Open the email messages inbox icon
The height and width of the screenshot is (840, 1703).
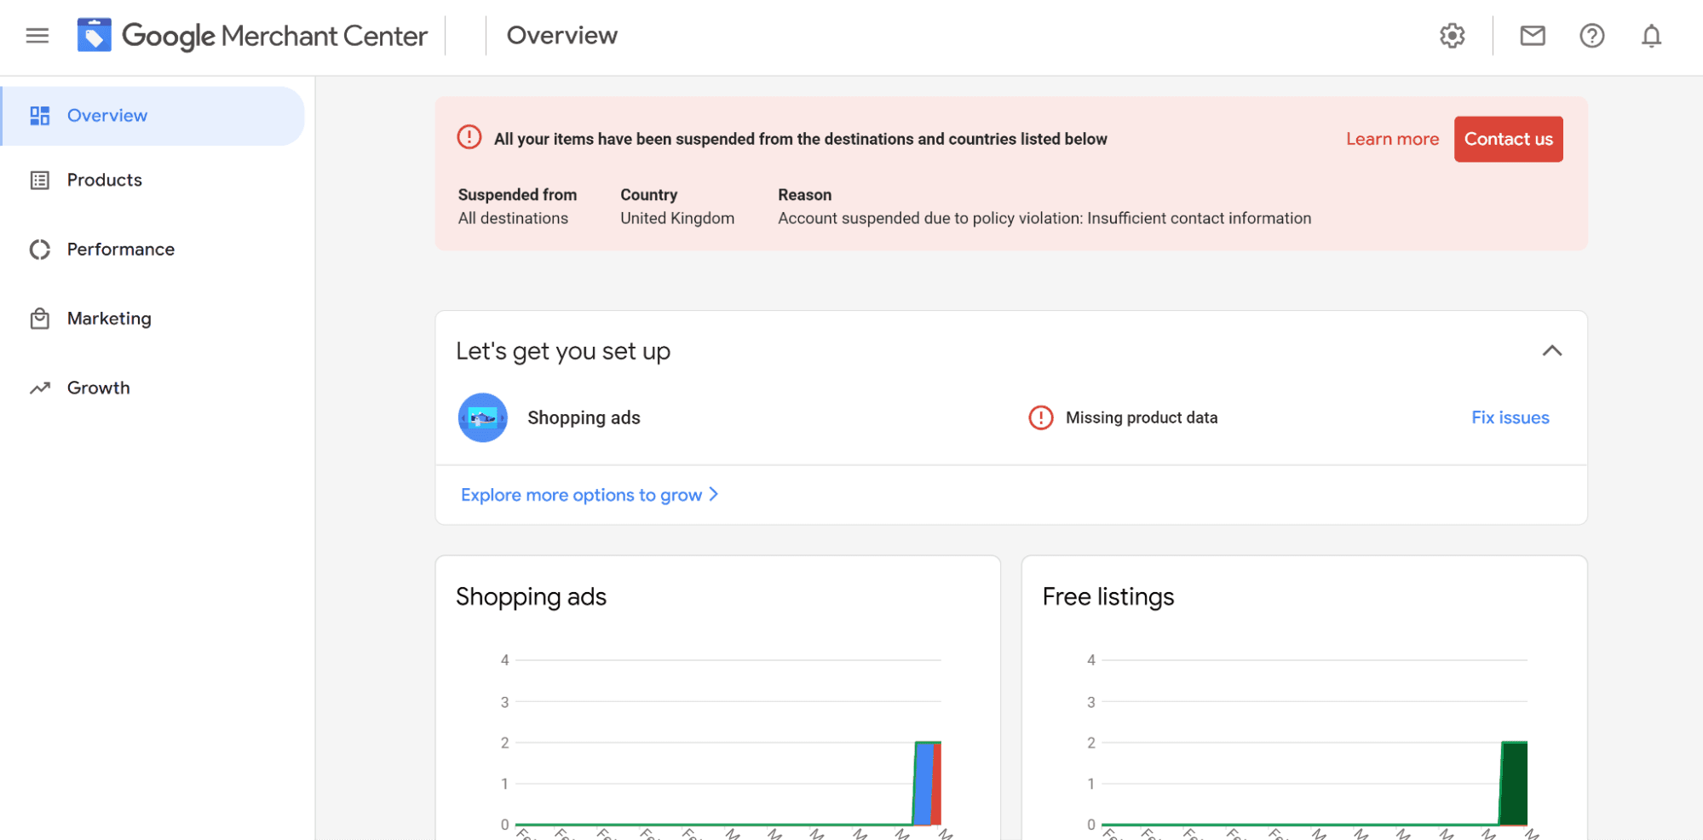point(1532,36)
